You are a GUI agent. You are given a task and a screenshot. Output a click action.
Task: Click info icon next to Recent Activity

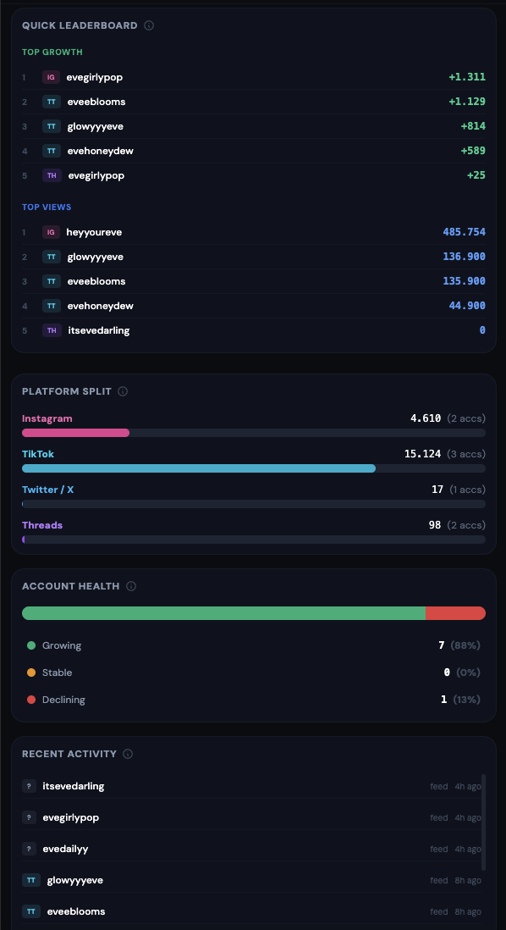128,754
